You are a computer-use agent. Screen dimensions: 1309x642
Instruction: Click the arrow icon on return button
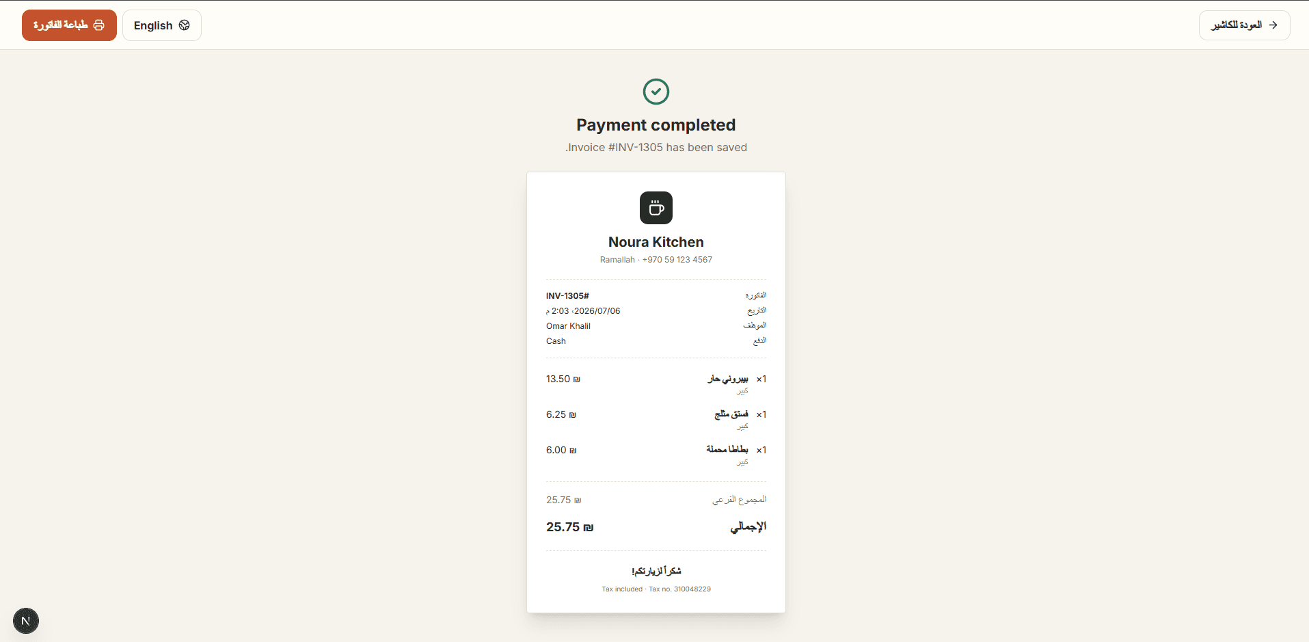click(x=1273, y=25)
